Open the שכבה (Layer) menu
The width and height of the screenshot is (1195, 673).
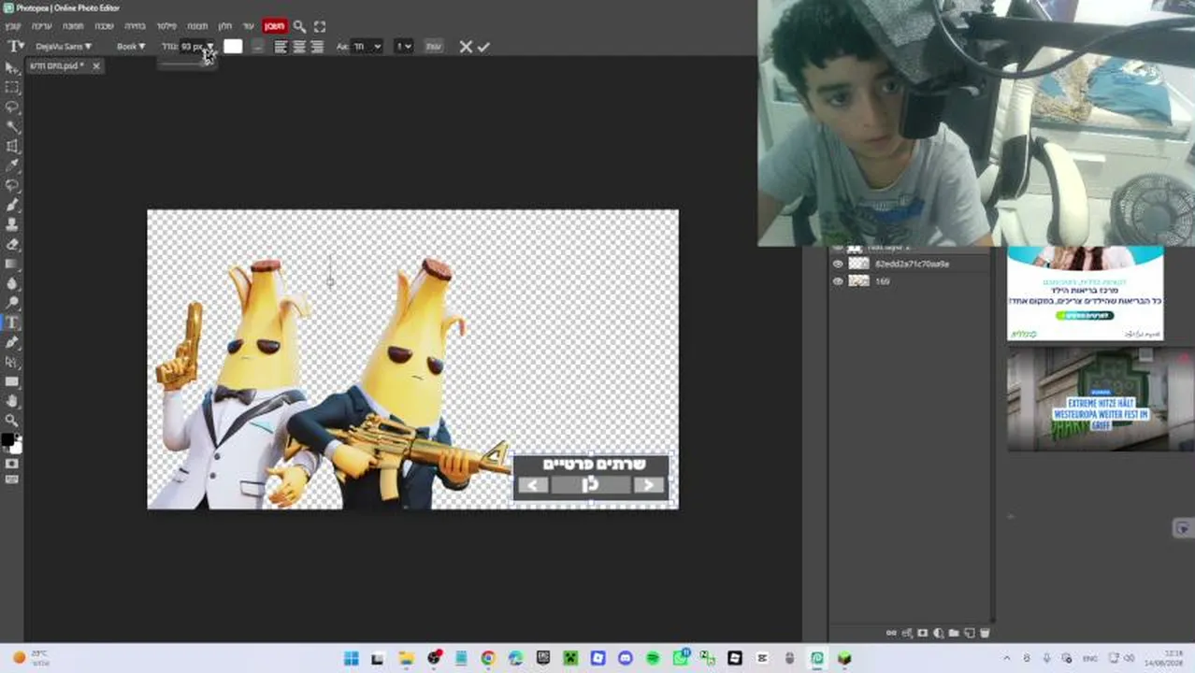coord(104,26)
